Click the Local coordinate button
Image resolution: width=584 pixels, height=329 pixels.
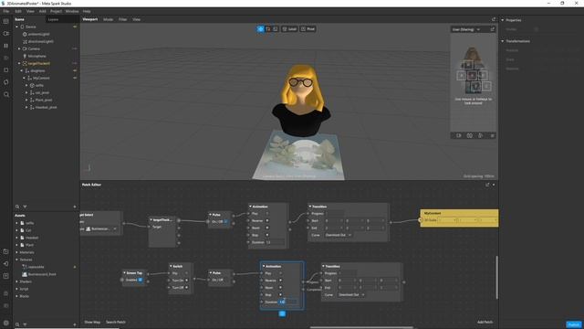[x=289, y=29]
